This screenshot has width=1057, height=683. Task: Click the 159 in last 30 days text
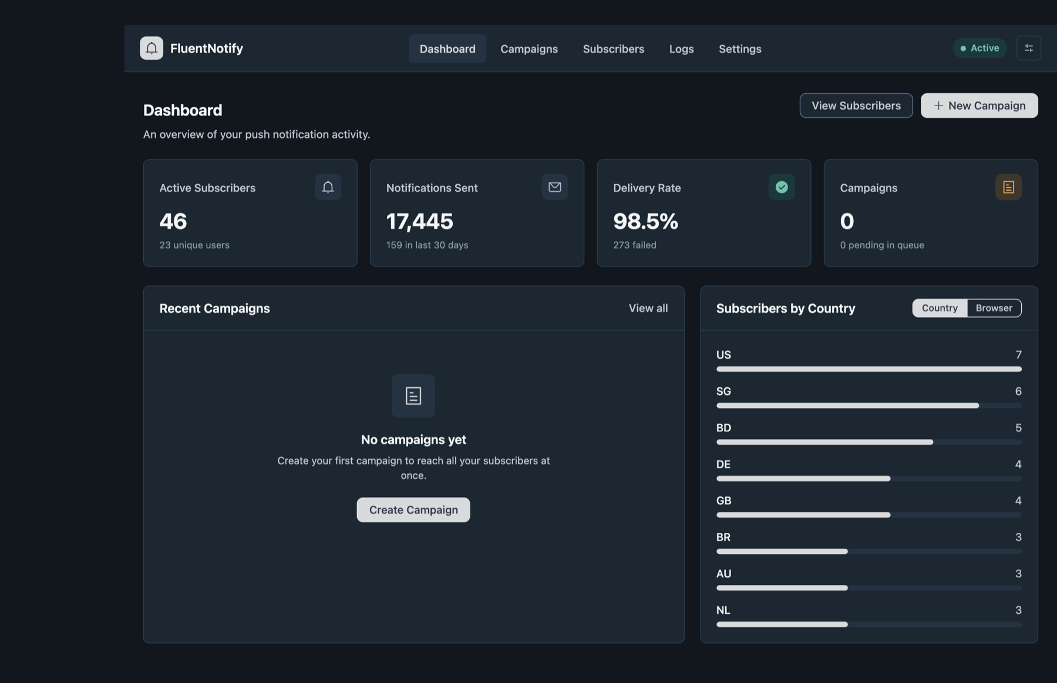click(x=427, y=245)
